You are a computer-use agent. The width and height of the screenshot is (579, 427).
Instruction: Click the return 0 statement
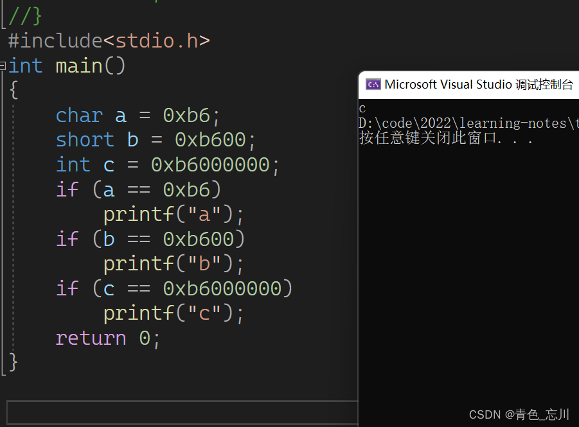point(107,338)
